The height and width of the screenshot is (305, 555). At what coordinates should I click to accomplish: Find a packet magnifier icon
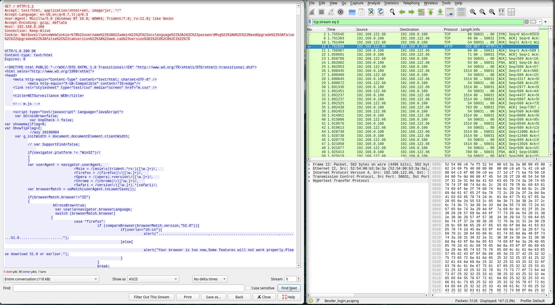392,12
